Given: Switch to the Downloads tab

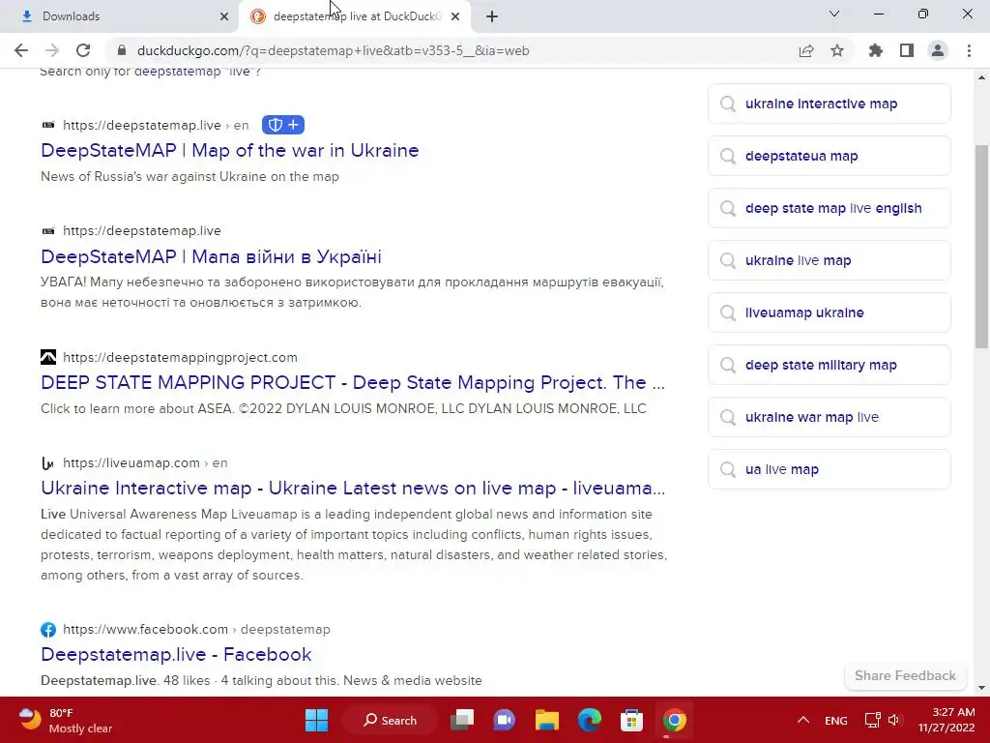Looking at the screenshot, I should pos(119,16).
